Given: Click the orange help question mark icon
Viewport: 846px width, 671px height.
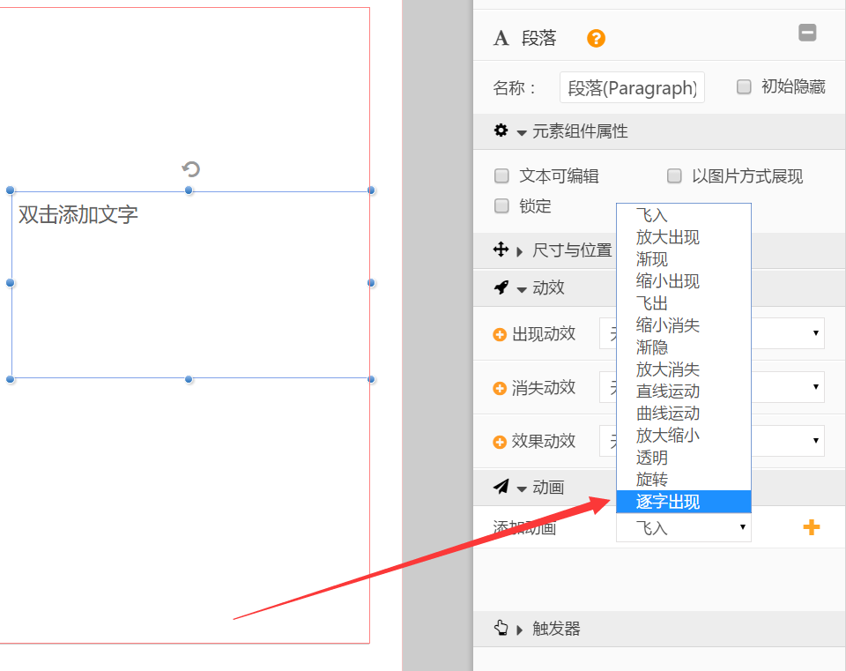Looking at the screenshot, I should click(x=597, y=39).
